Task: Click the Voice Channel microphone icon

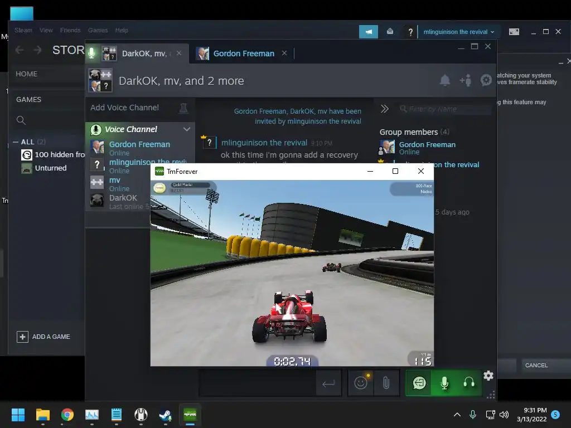Action: point(96,129)
